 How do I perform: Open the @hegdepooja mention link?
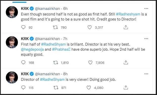(x=32, y=49)
